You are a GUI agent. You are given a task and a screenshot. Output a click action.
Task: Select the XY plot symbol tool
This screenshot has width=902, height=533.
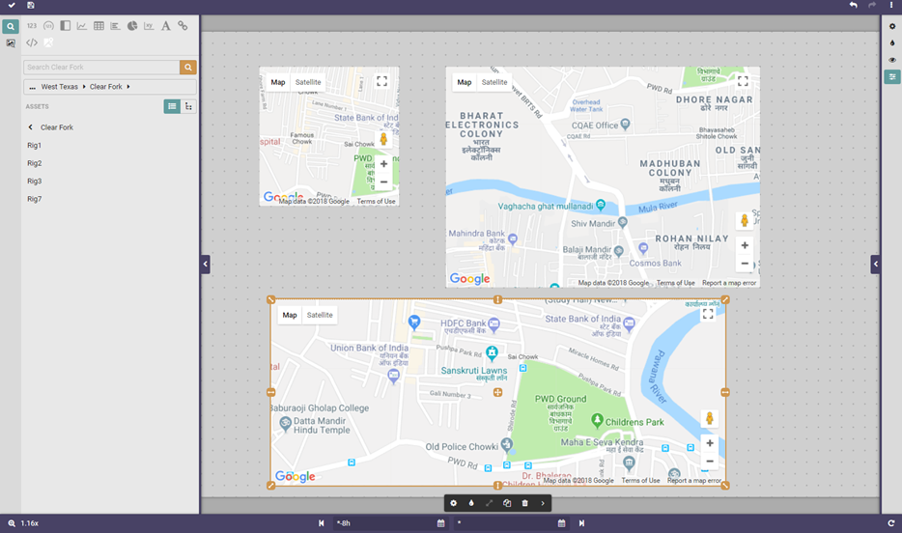(x=149, y=26)
